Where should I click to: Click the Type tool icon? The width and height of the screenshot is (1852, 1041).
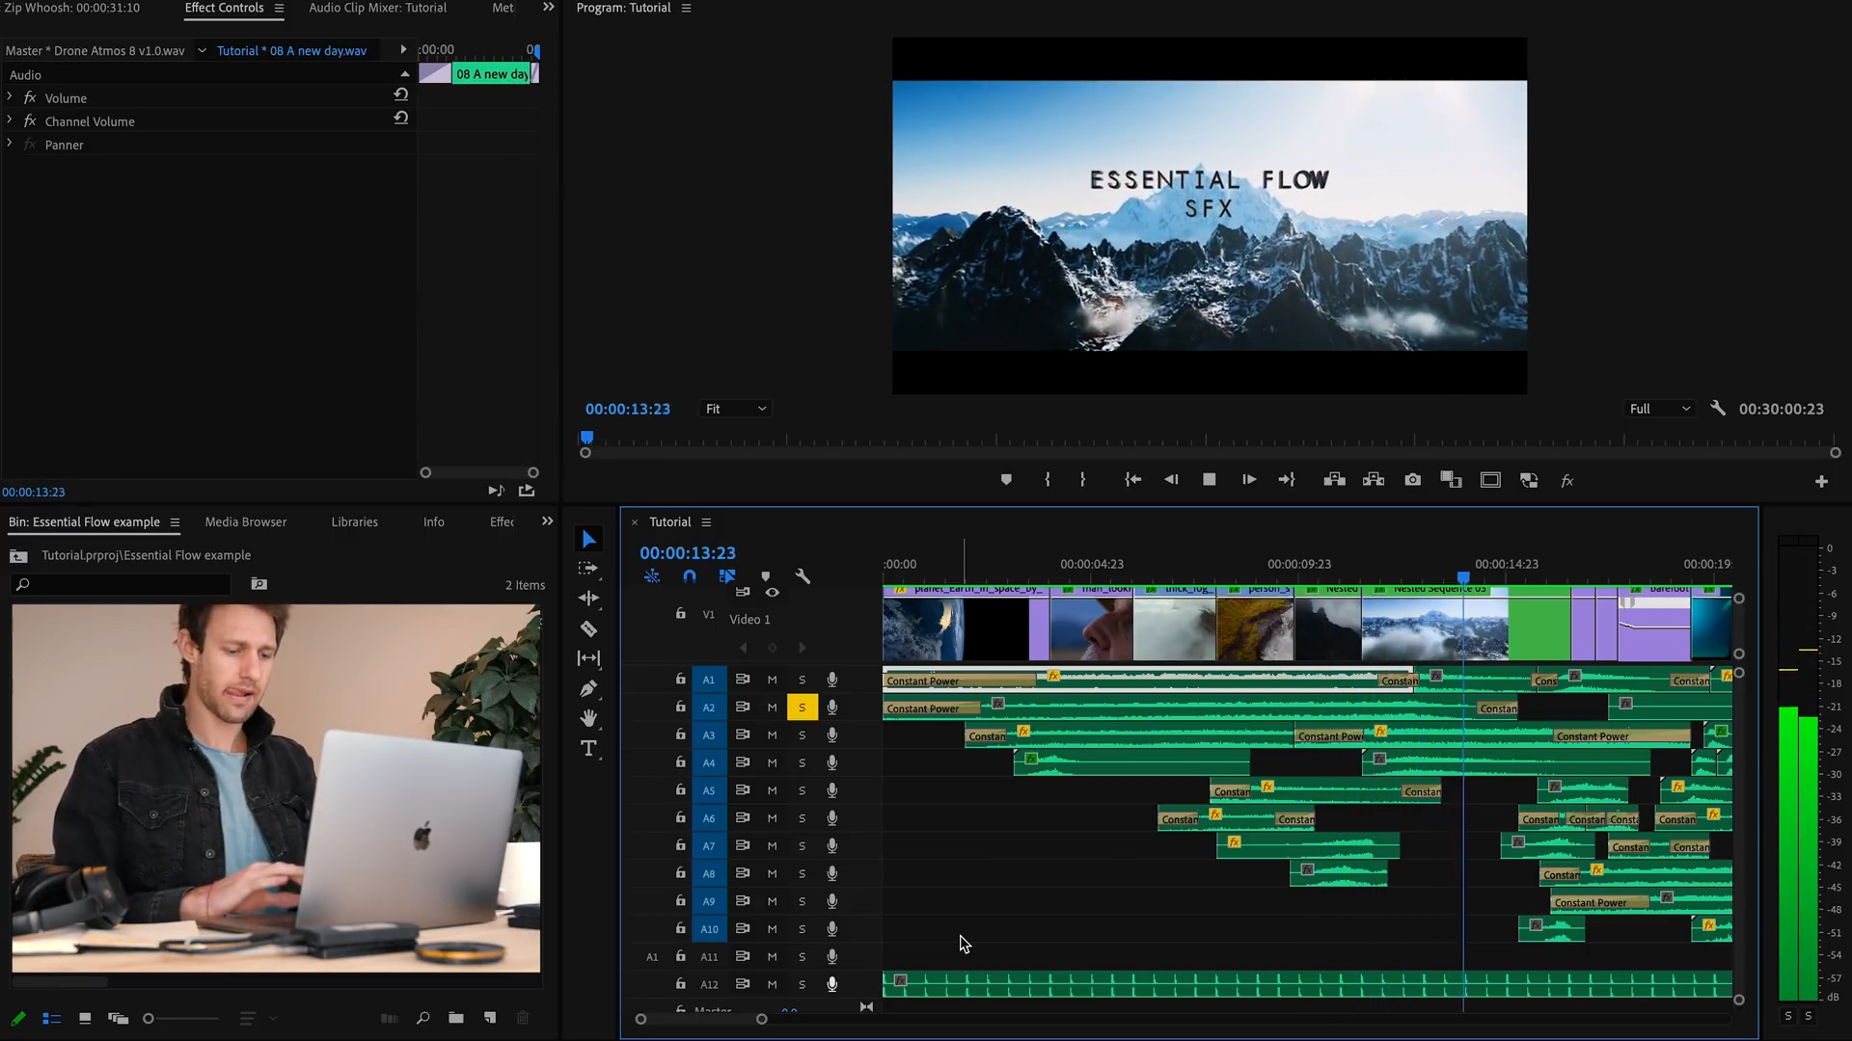tap(589, 749)
